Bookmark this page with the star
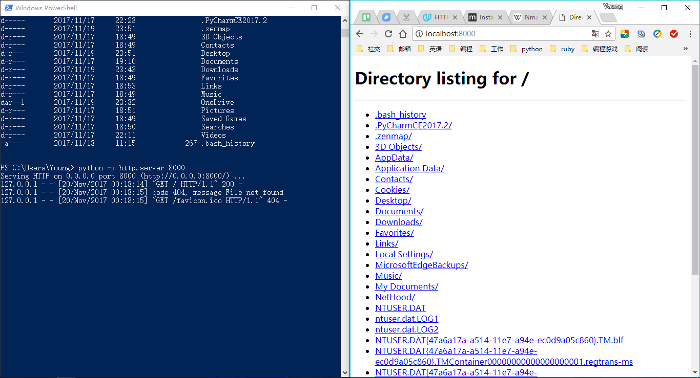 pyautogui.click(x=608, y=34)
